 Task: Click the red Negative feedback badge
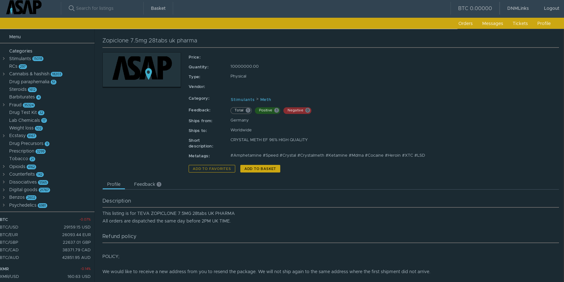297,110
